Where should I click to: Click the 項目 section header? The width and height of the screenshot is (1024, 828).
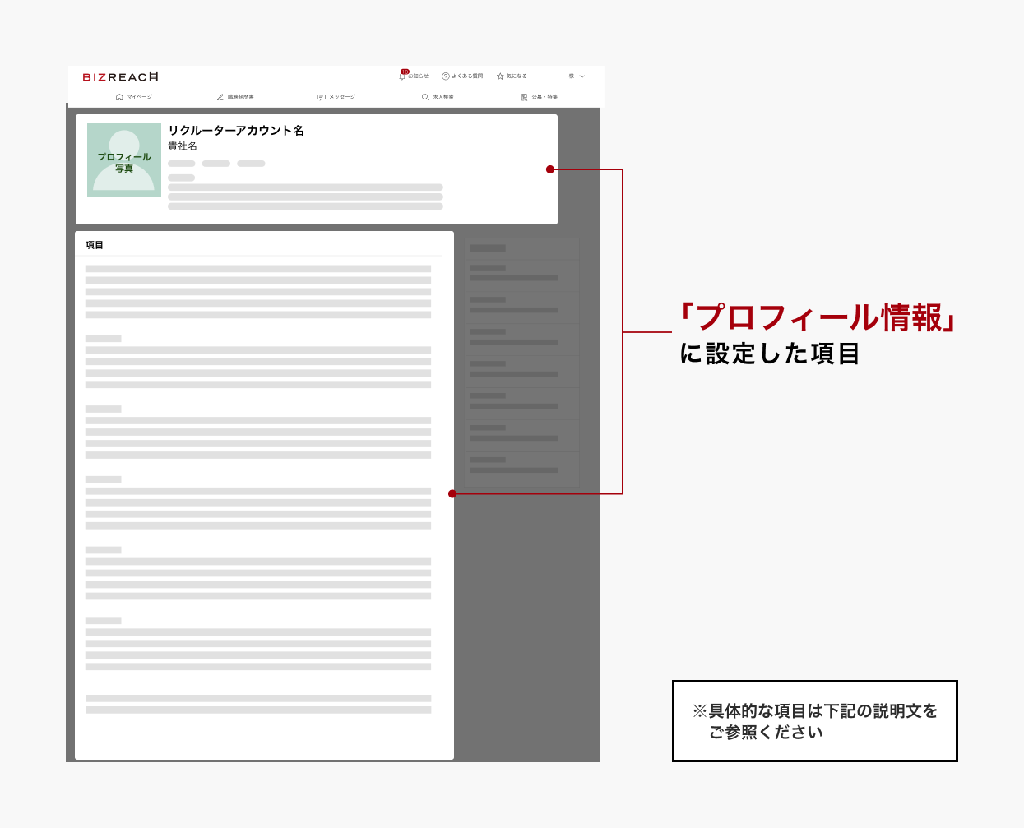click(x=95, y=245)
